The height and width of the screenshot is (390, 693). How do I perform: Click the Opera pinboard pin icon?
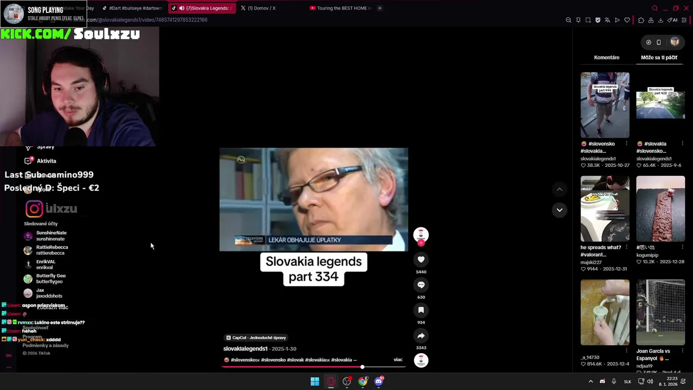578,20
